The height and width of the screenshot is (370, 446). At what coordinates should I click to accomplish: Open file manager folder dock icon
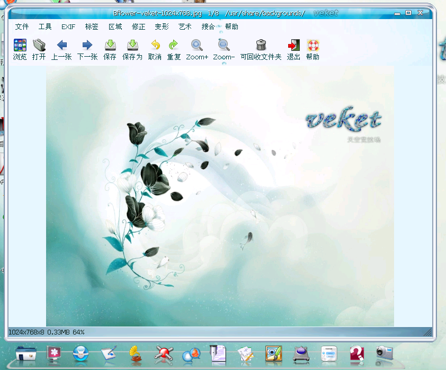pyautogui.click(x=26, y=354)
